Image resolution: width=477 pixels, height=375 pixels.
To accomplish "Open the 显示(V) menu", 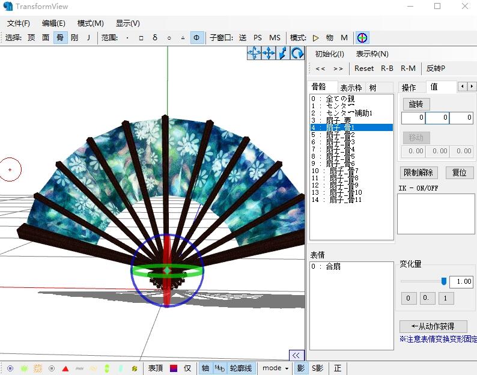I will (x=127, y=23).
